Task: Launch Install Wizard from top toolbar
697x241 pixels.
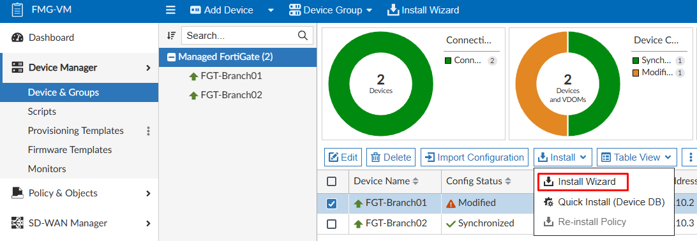Action: point(423,10)
